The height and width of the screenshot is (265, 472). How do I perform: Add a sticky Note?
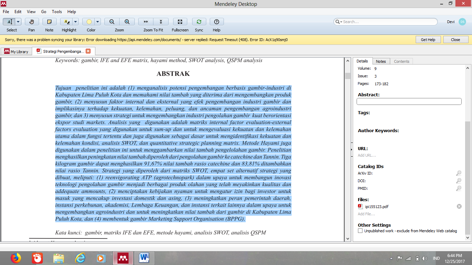(49, 22)
